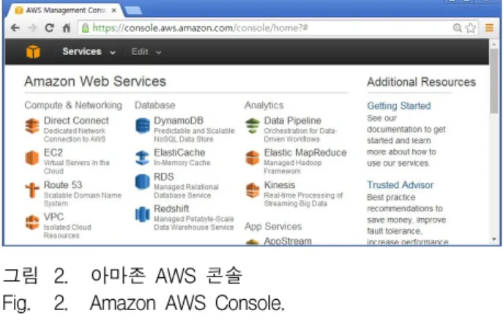The image size is (503, 335).
Task: Click the Analytics category heading
Action: [264, 105]
